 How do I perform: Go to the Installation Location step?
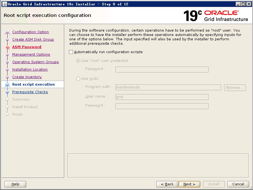click(x=30, y=69)
